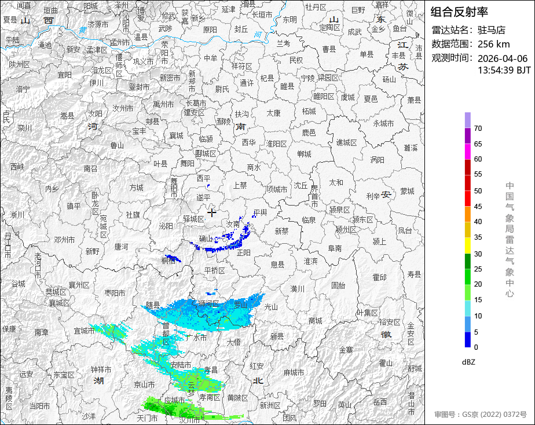The height and width of the screenshot is (425, 535).
Task: Click the observation date 2026-04-06
Action: click(503, 58)
